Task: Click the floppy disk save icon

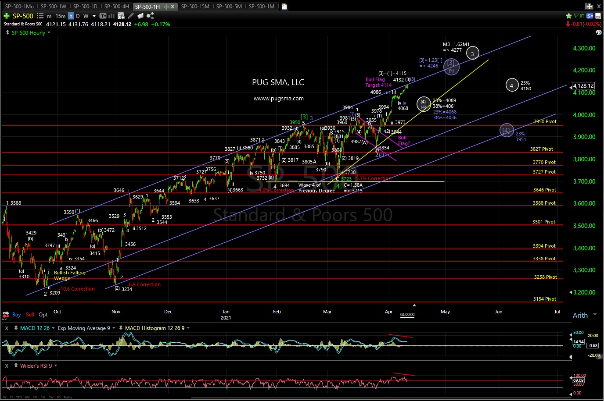Action: (x=598, y=16)
